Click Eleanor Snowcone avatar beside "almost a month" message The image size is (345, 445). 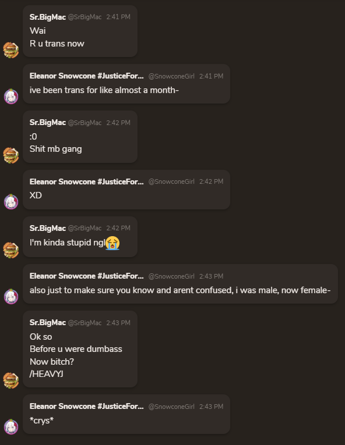(x=11, y=96)
